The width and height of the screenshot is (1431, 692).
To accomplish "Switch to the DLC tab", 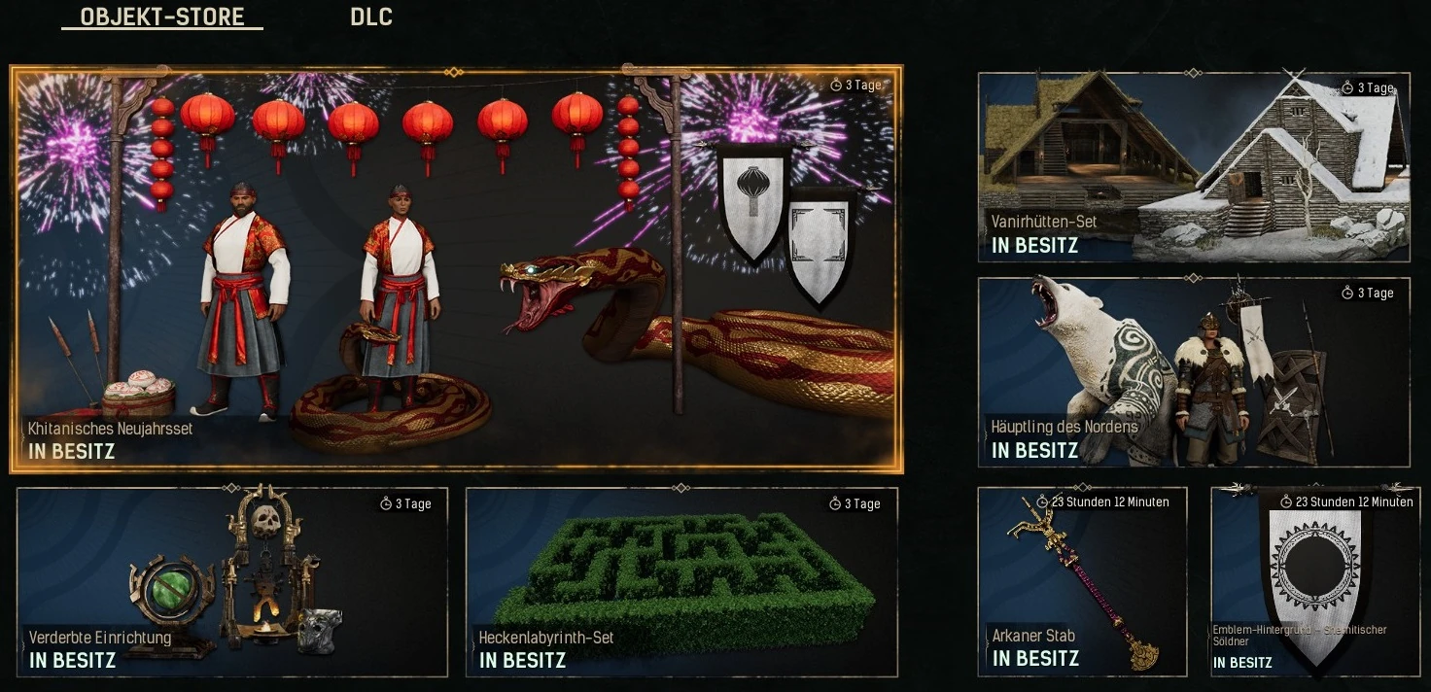I will tap(371, 17).
